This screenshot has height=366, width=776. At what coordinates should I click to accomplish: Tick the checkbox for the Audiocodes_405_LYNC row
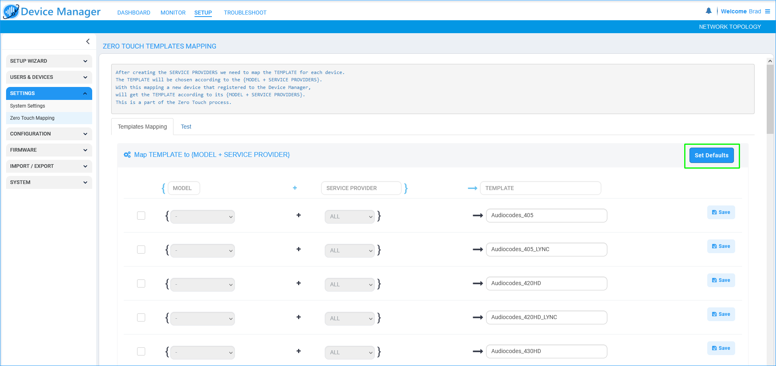pos(141,250)
